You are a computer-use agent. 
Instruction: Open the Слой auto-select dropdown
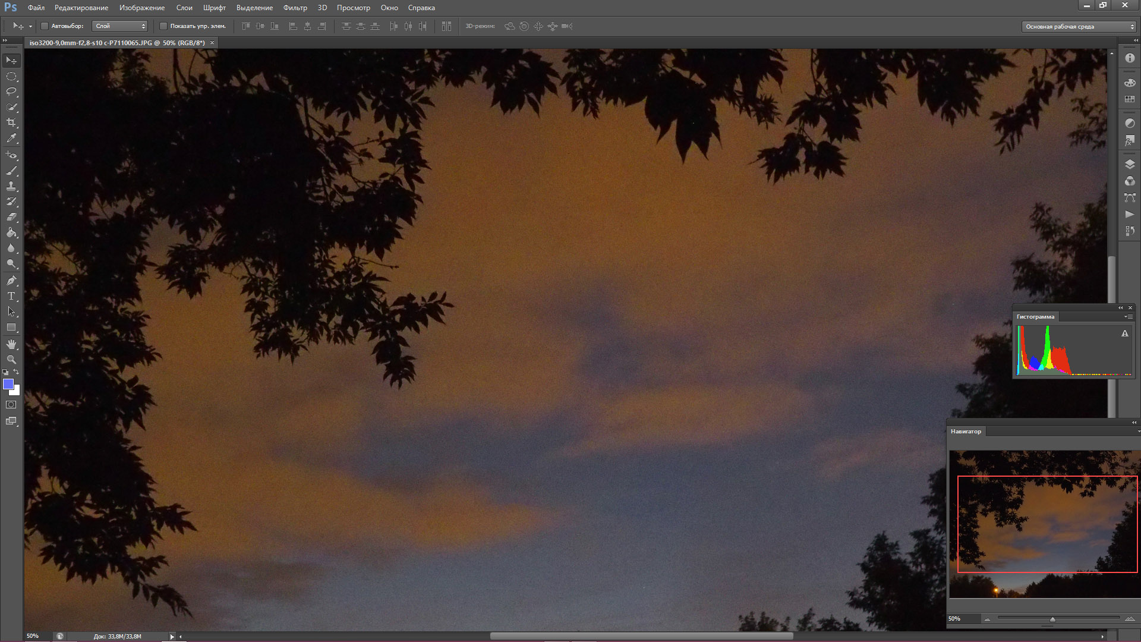[x=120, y=26]
